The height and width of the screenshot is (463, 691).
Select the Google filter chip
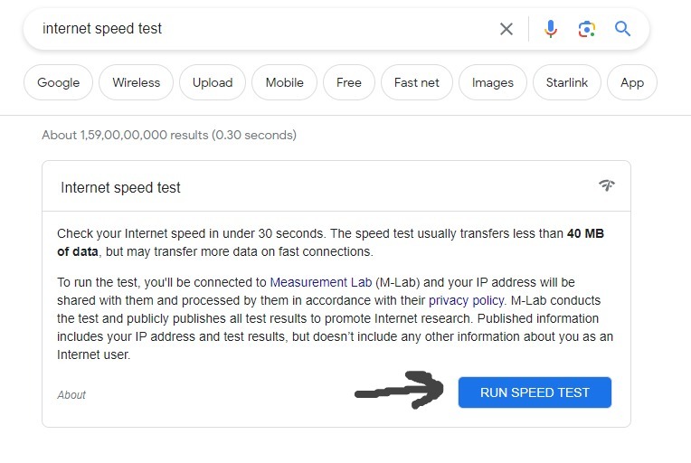click(59, 82)
